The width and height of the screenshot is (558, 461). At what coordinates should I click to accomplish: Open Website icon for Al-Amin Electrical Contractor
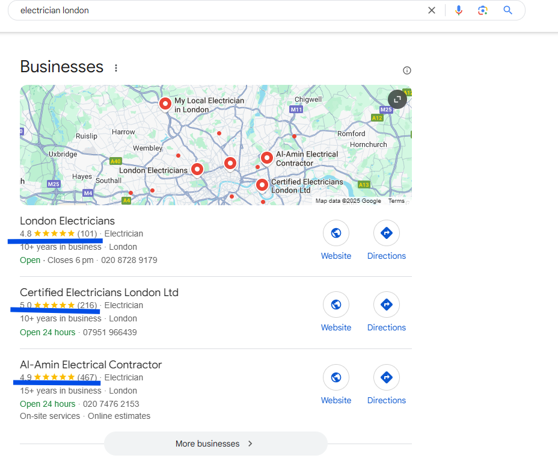[x=336, y=377]
